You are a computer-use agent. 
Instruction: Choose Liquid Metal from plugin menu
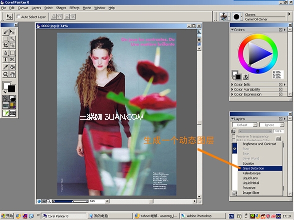pyautogui.click(x=260, y=183)
